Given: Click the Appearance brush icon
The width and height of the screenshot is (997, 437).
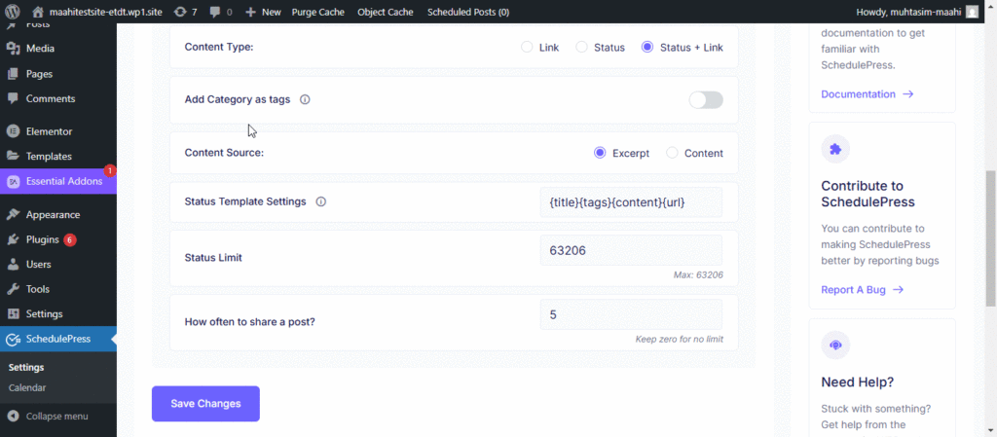Looking at the screenshot, I should (13, 215).
